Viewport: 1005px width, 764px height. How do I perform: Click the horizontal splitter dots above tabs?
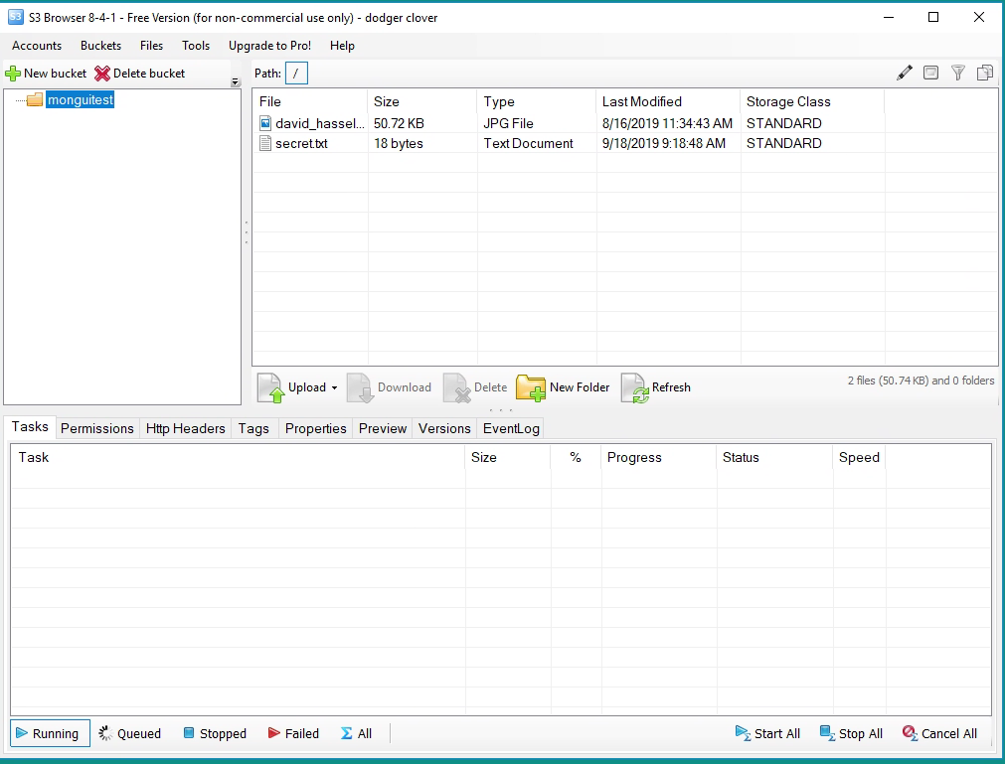tap(501, 410)
